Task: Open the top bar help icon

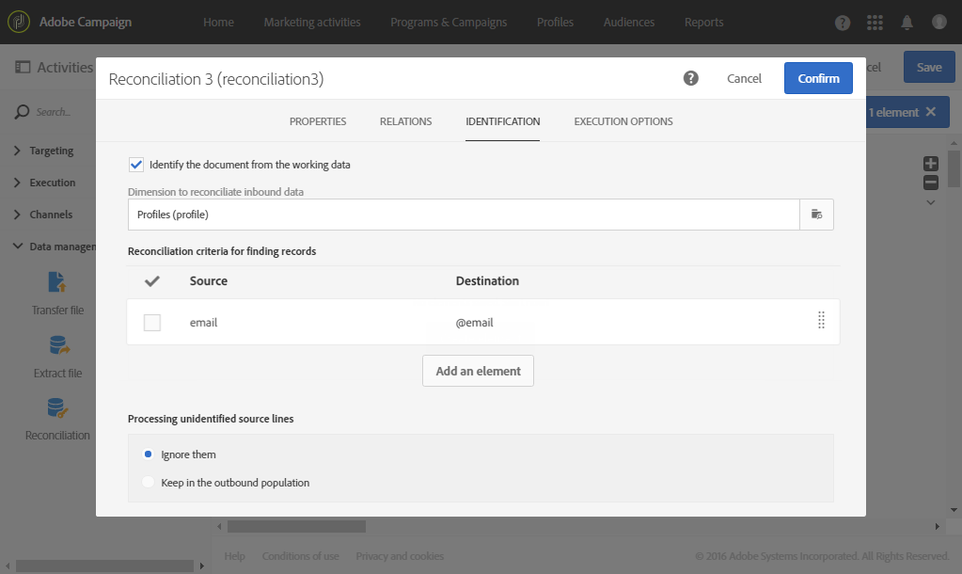Action: (x=843, y=23)
